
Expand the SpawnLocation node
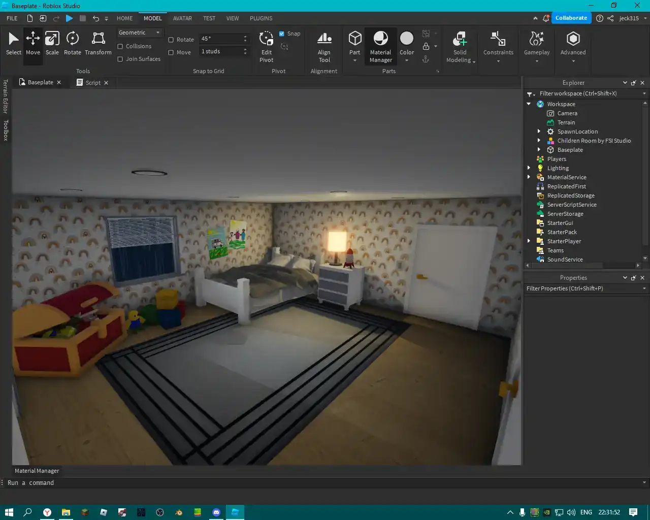[x=539, y=132]
